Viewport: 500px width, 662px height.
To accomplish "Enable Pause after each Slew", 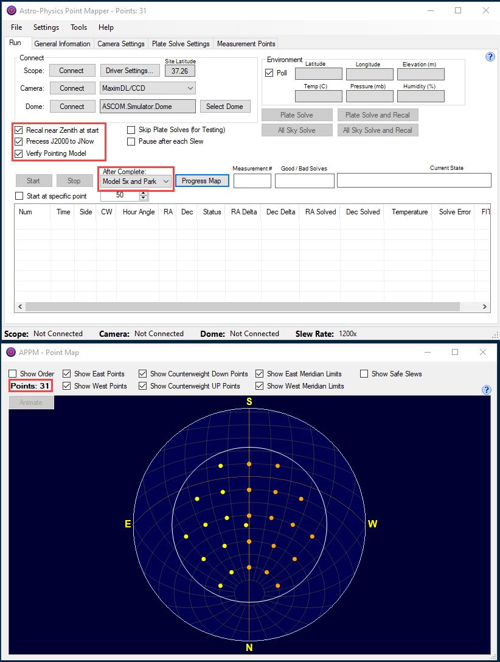I will pyautogui.click(x=131, y=141).
